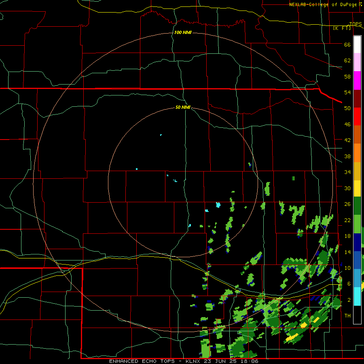364x364 pixels.
Task: Click the 30 legend value
Action: pyautogui.click(x=347, y=188)
